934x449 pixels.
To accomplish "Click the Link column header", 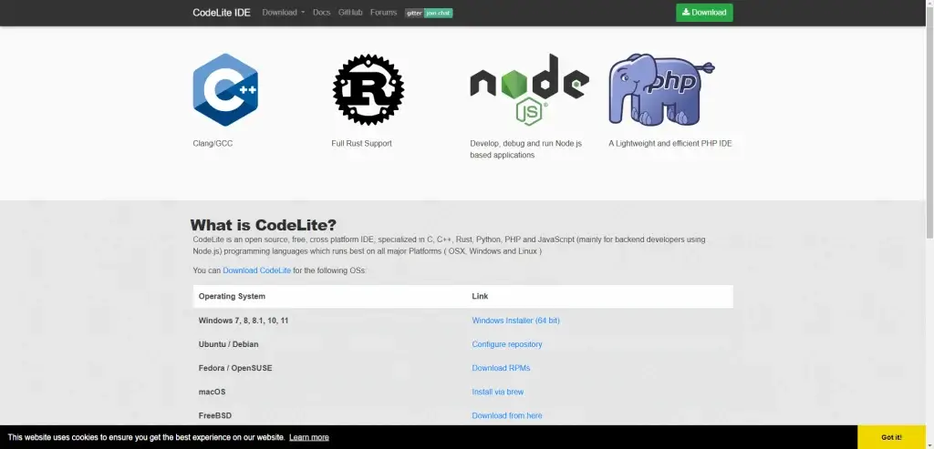I will pos(480,296).
